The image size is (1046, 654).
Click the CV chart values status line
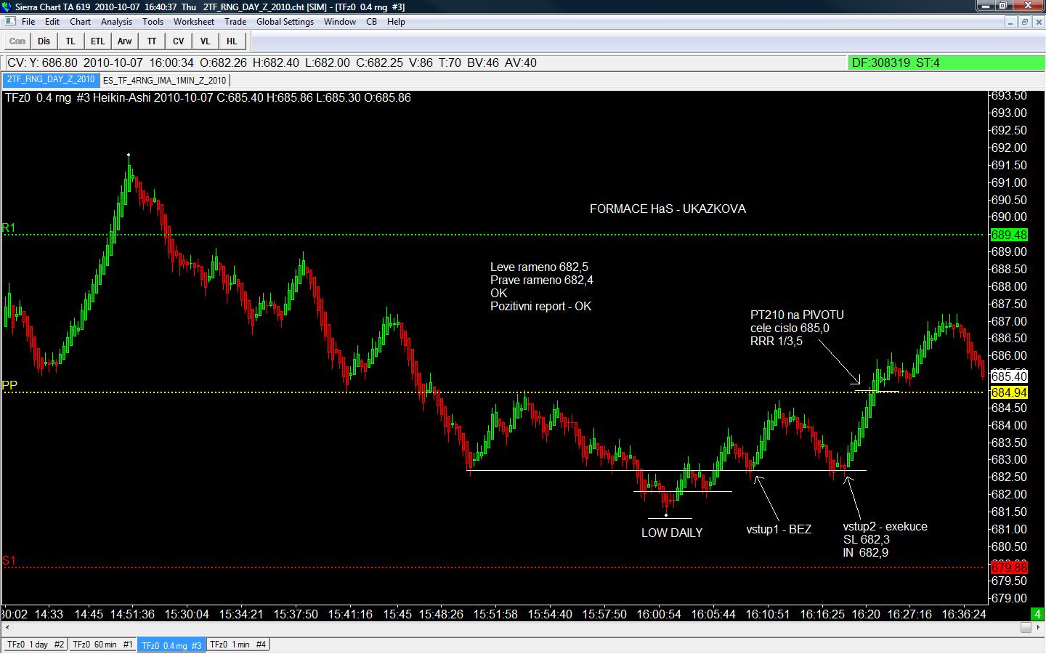pyautogui.click(x=425, y=62)
